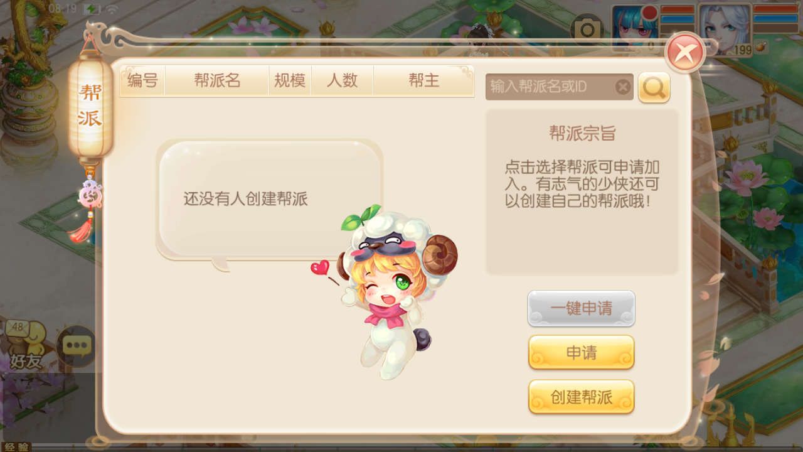Click the 创建帮派 button

(x=582, y=397)
